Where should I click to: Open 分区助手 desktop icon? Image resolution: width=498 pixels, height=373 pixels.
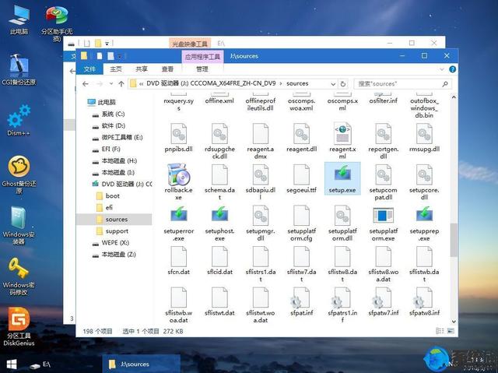57,24
